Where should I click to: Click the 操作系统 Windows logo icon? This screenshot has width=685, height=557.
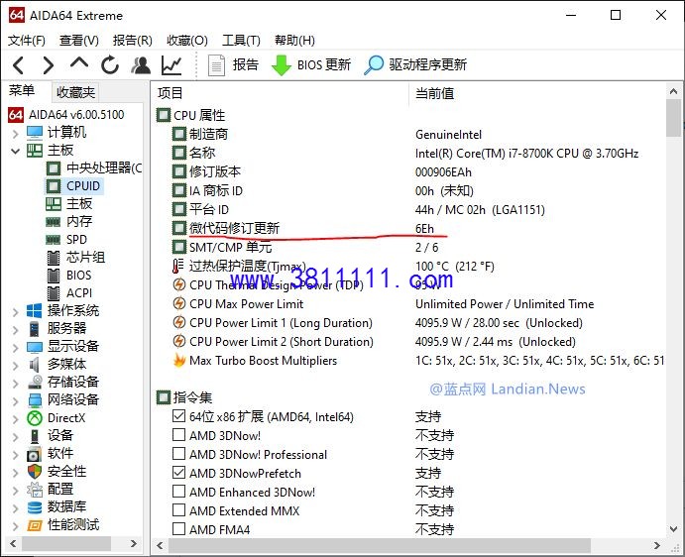35,311
